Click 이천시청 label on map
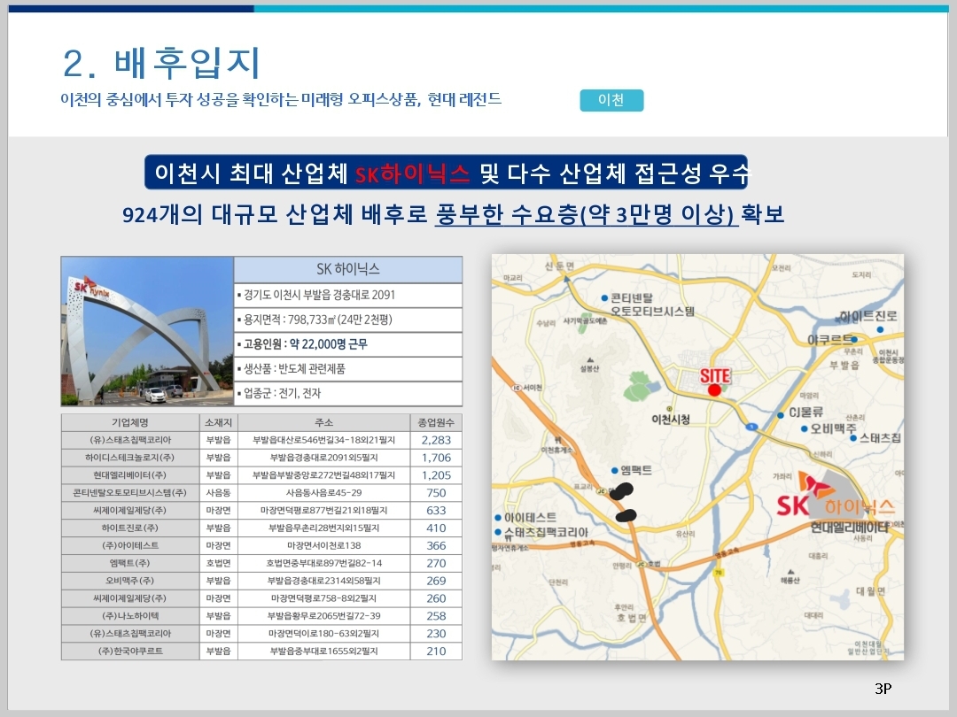 point(671,420)
